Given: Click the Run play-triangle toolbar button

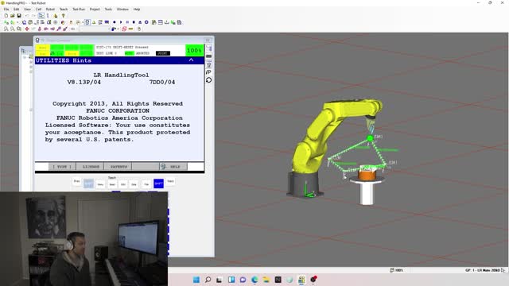Looking at the screenshot, I should [121, 22].
